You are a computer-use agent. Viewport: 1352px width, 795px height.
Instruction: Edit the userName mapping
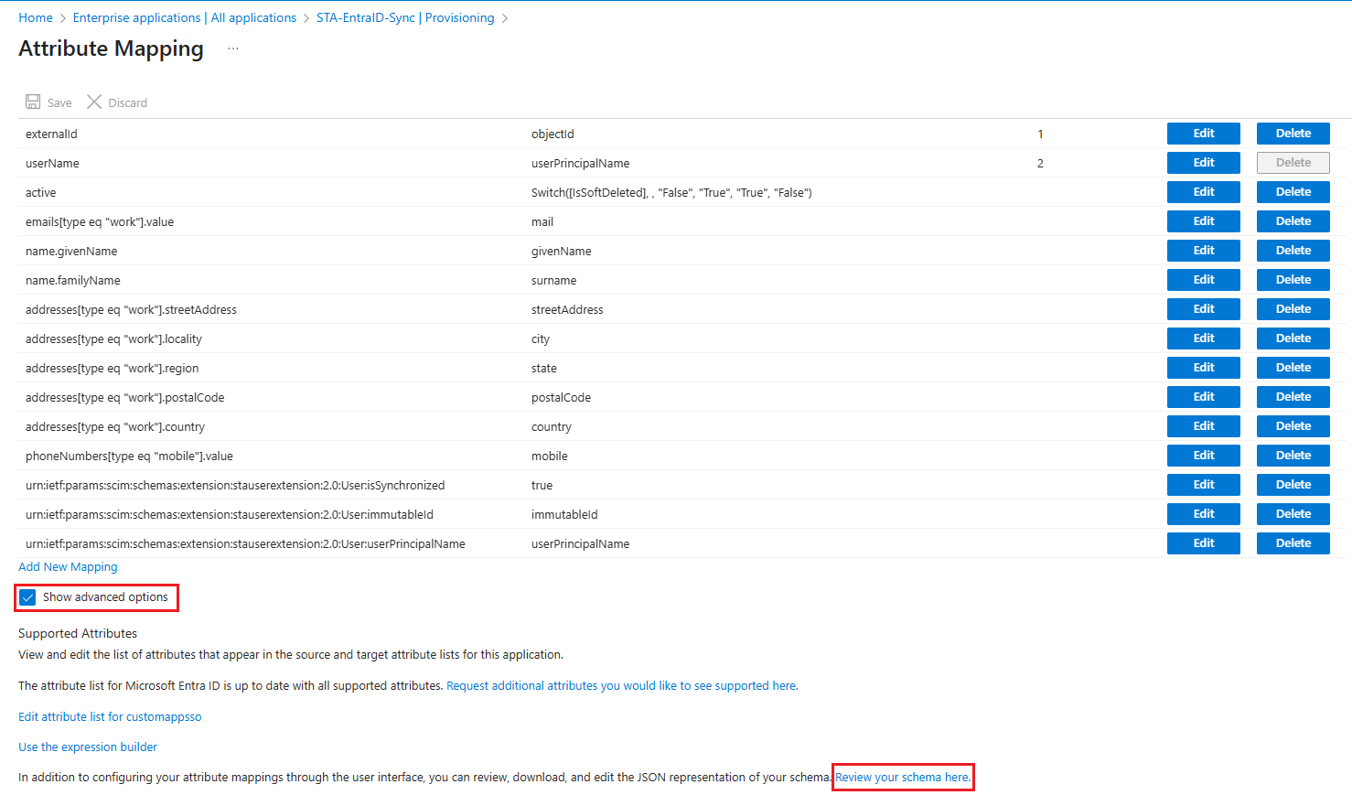(x=1203, y=163)
